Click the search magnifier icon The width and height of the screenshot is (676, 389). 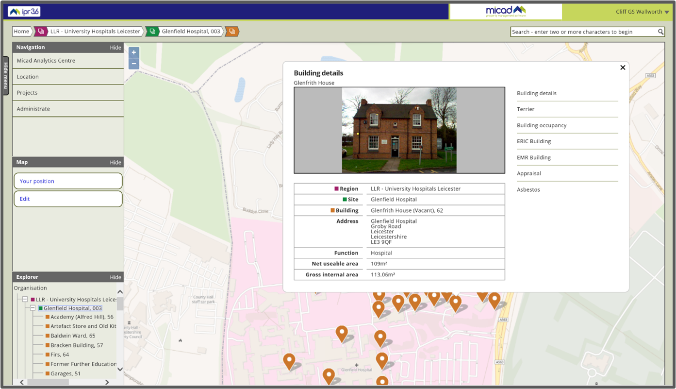[x=660, y=32]
